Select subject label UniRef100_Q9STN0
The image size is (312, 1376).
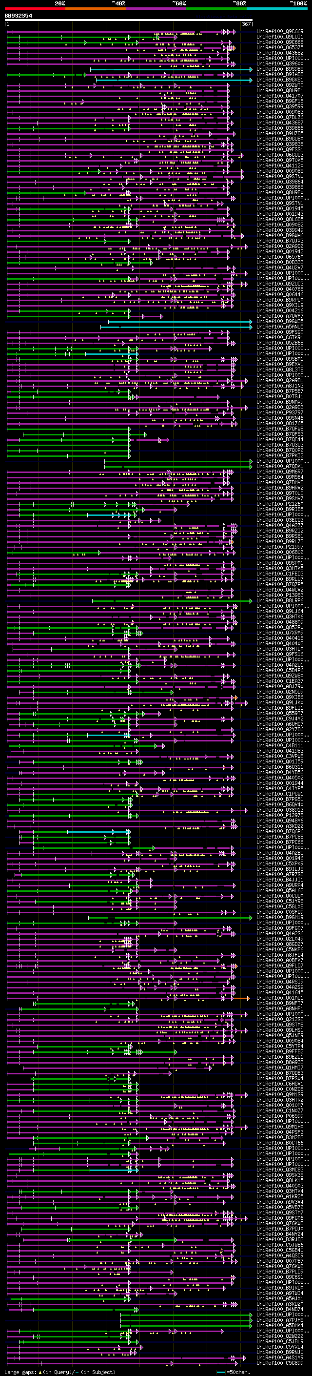tap(280, 177)
